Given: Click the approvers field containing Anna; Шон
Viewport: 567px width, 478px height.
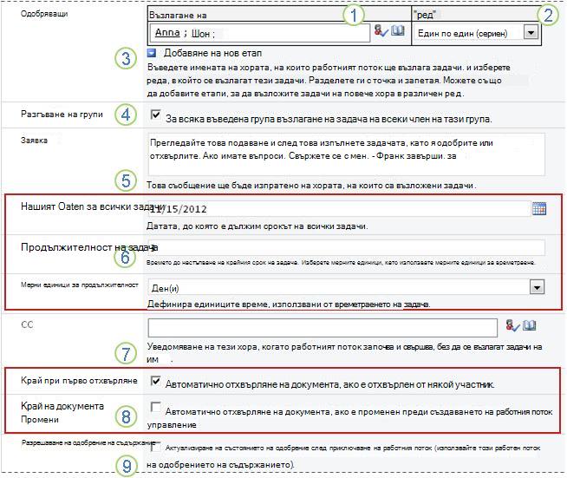Looking at the screenshot, I should tap(259, 33).
